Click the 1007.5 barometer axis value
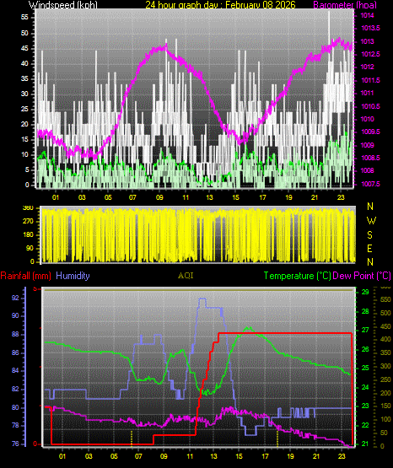The width and height of the screenshot is (393, 468). pyautogui.click(x=370, y=184)
